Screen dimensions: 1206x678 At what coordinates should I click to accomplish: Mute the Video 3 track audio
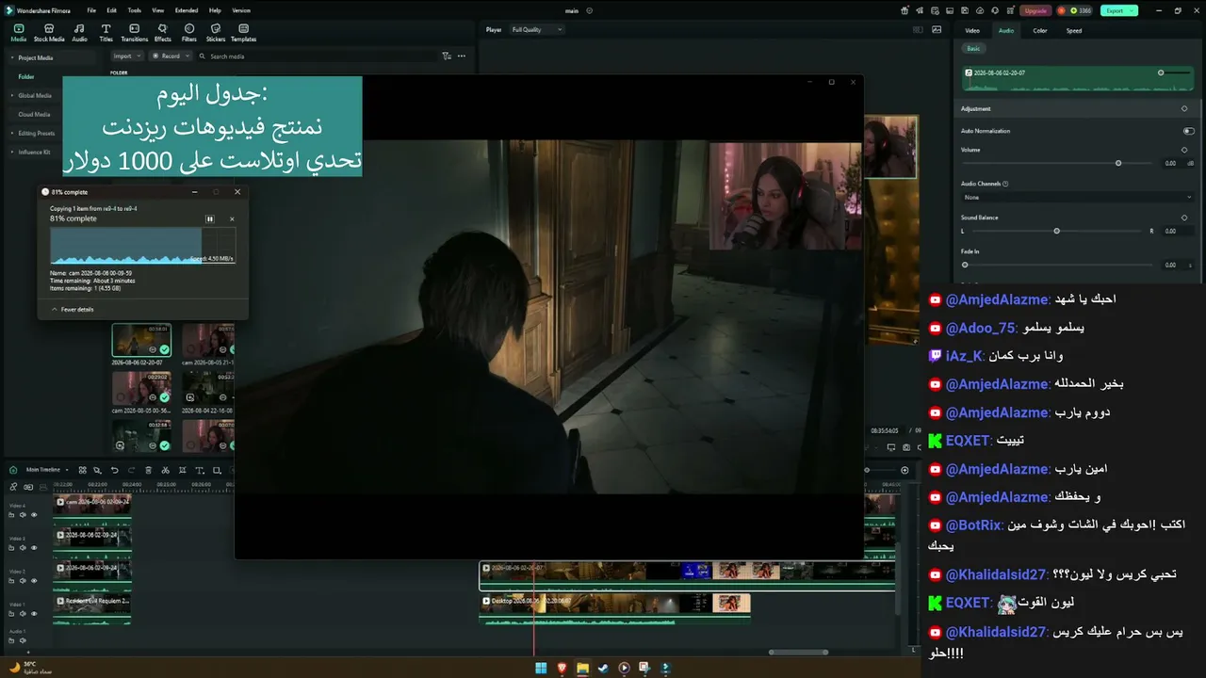(x=23, y=548)
